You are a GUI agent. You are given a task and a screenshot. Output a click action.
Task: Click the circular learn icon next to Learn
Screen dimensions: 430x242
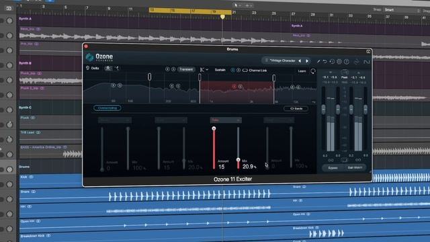click(x=313, y=71)
